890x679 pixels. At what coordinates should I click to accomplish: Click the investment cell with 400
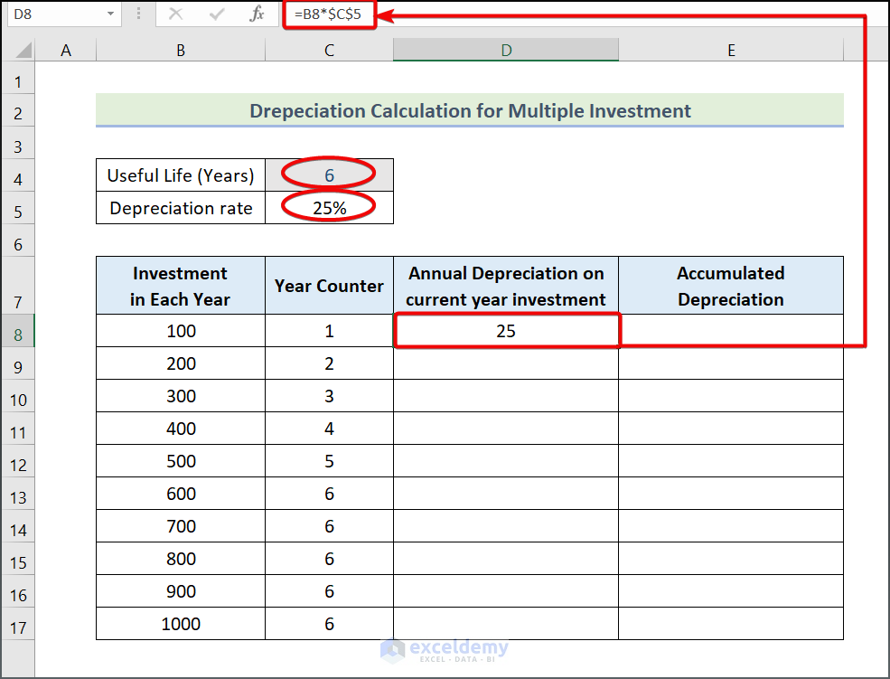click(181, 428)
